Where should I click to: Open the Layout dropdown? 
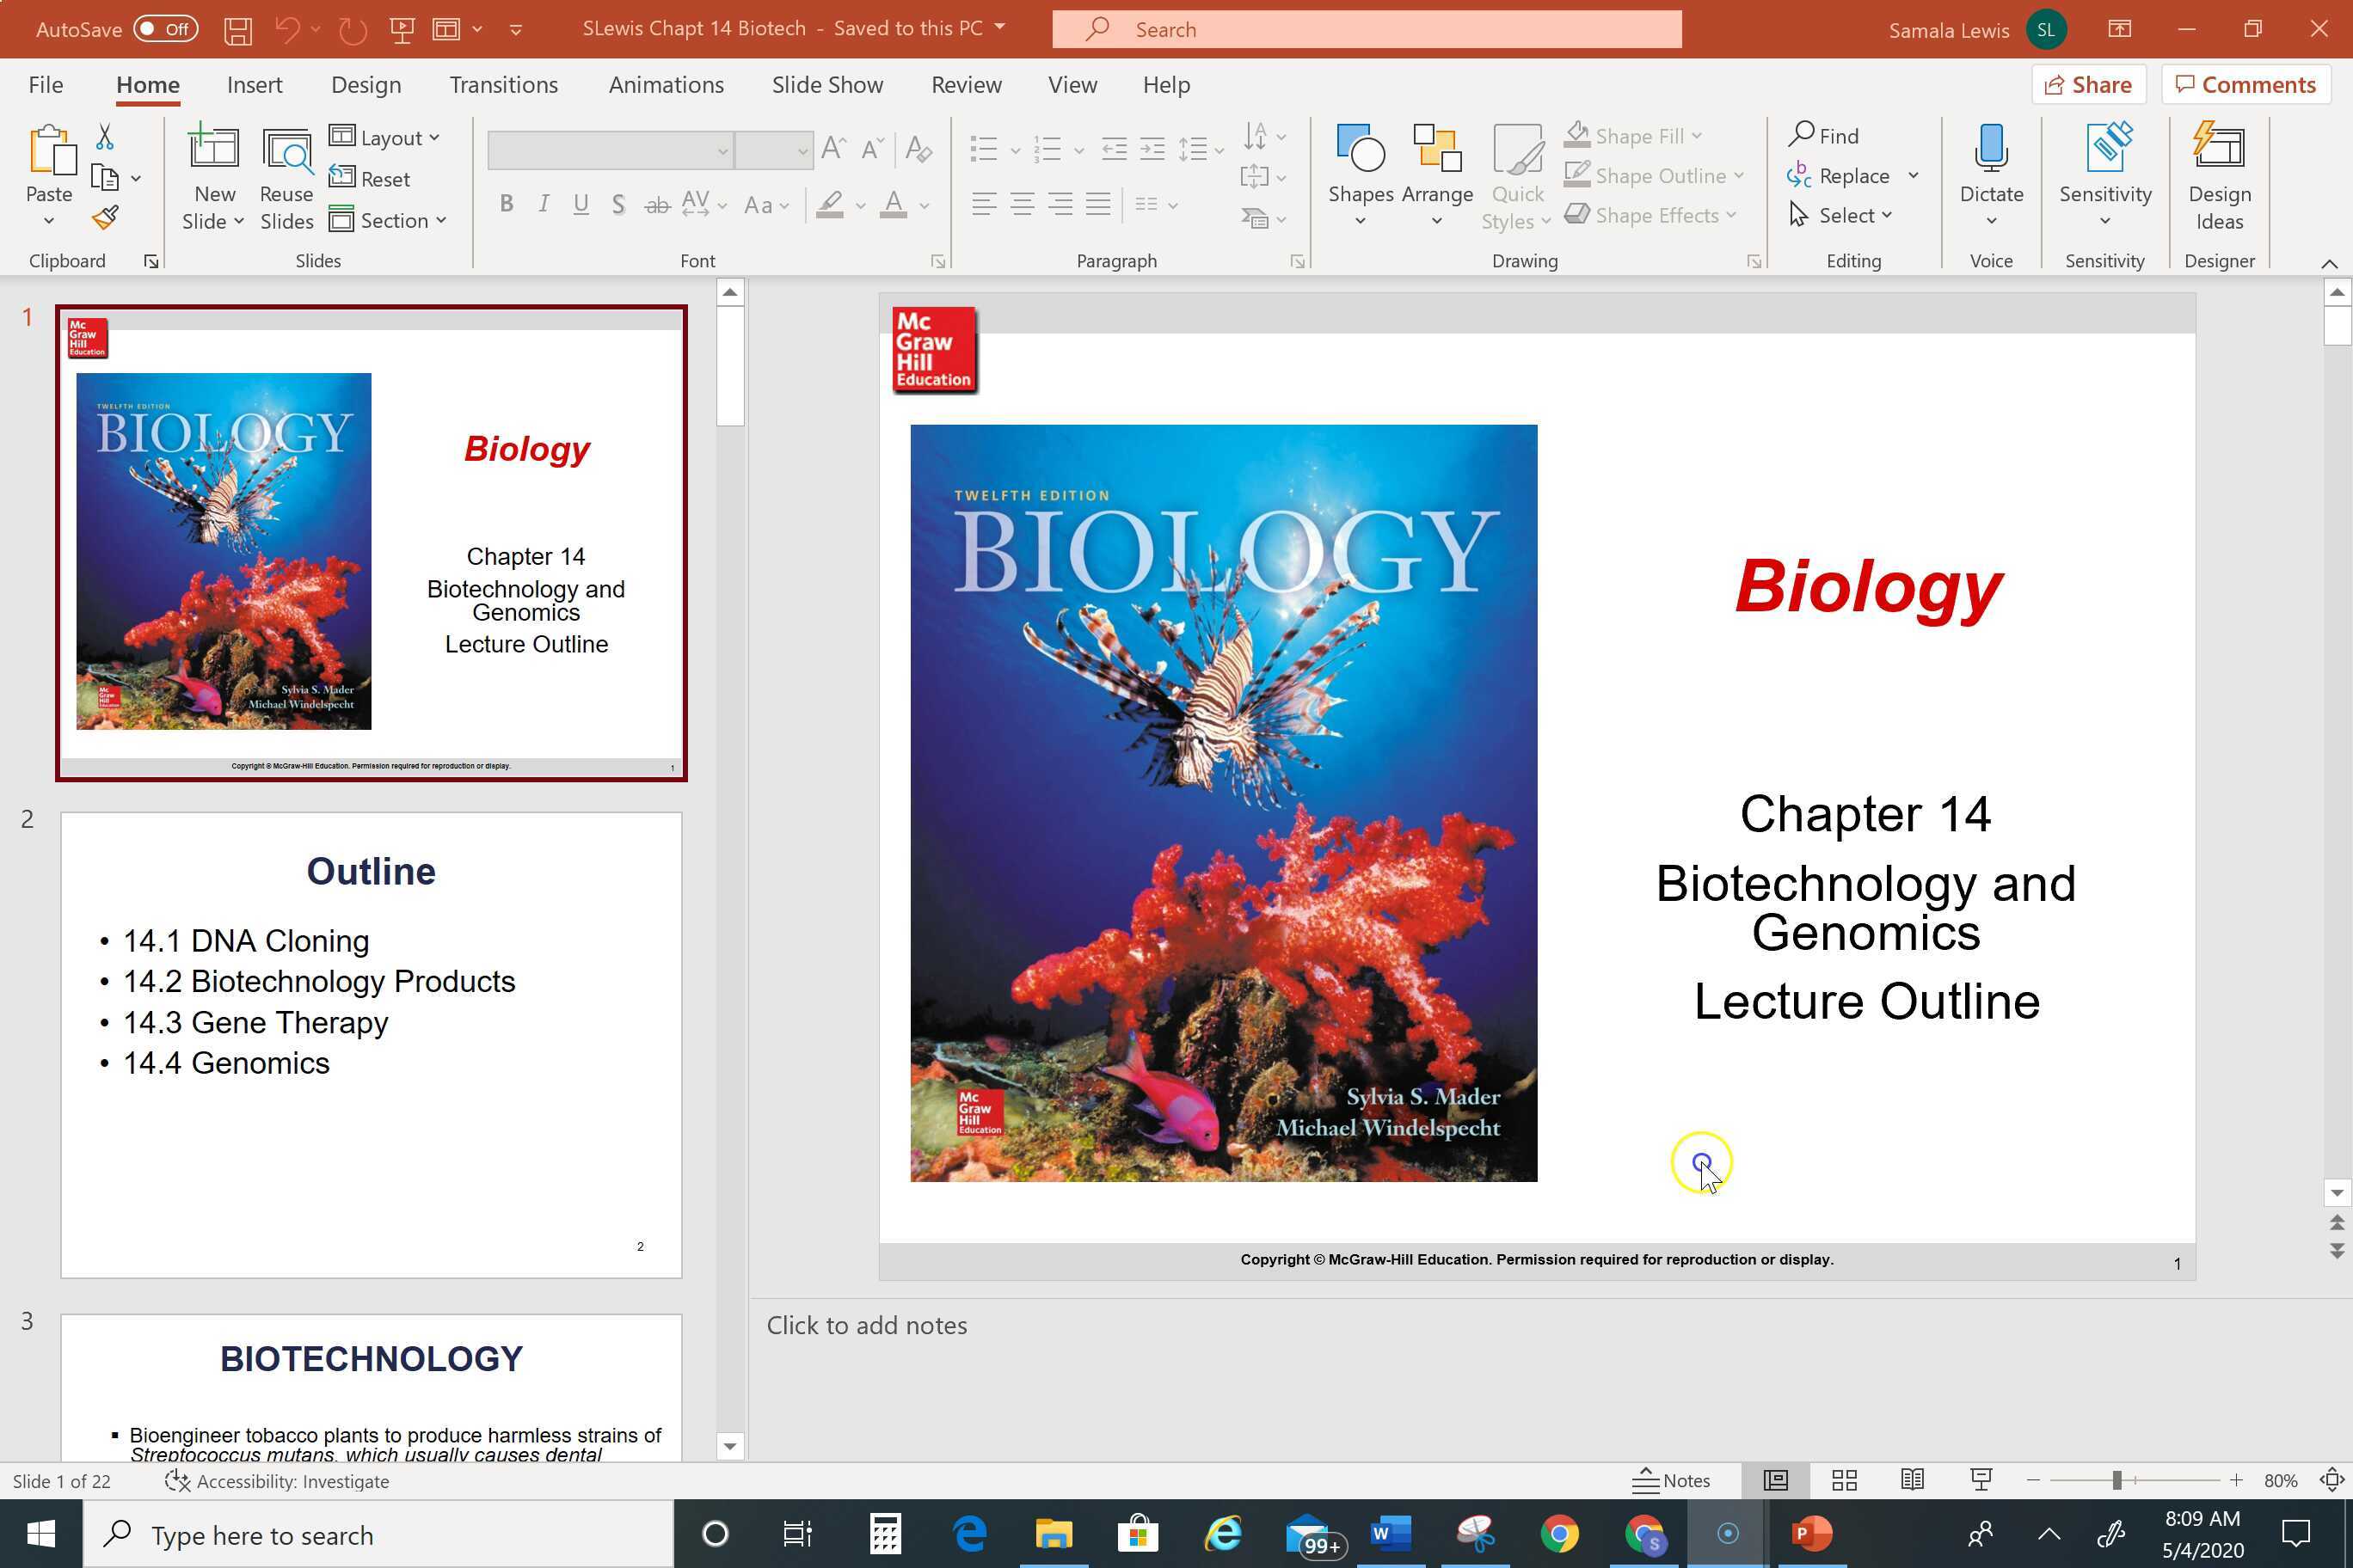click(386, 137)
